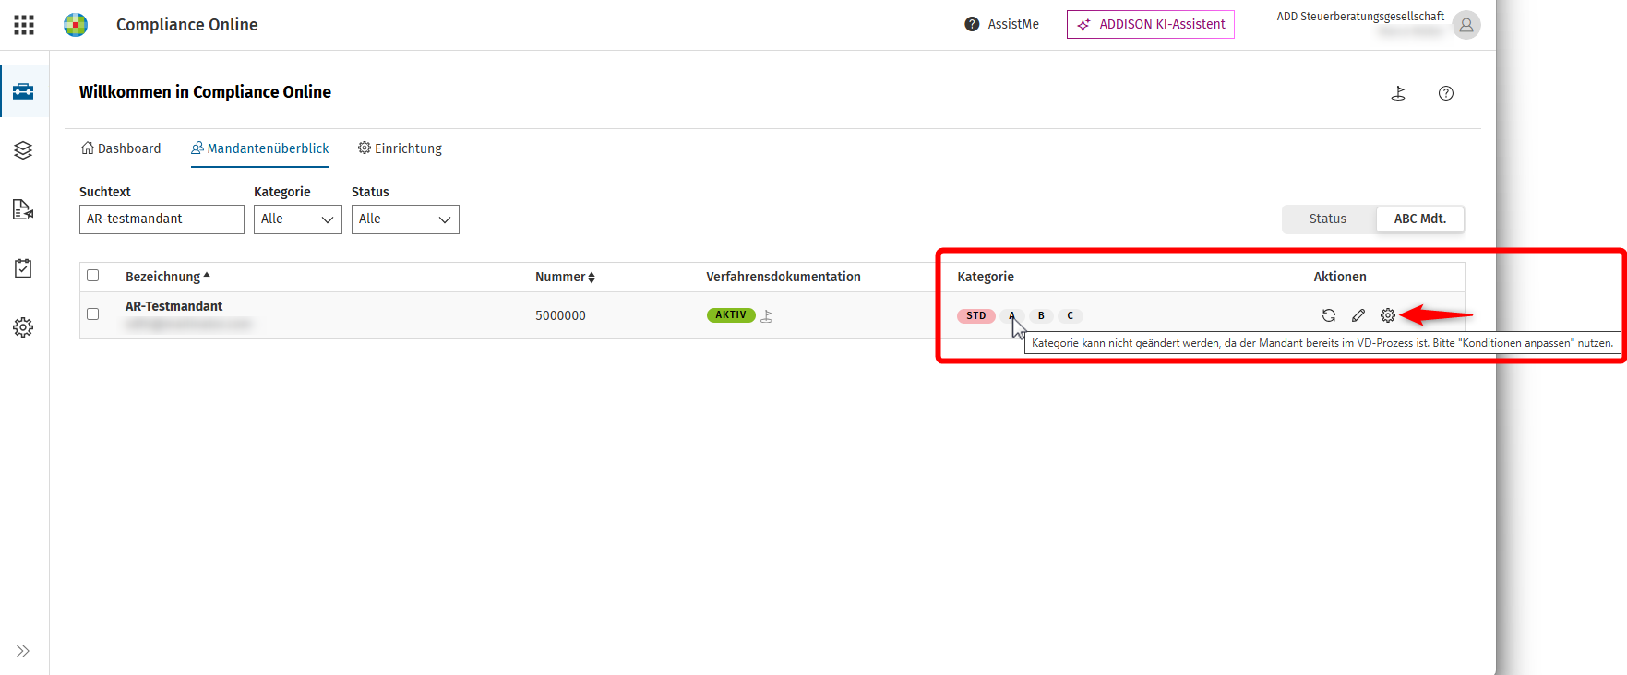Viewport: 1627px width, 675px height.
Task: Sort the table by Nummer
Action: pos(565,277)
